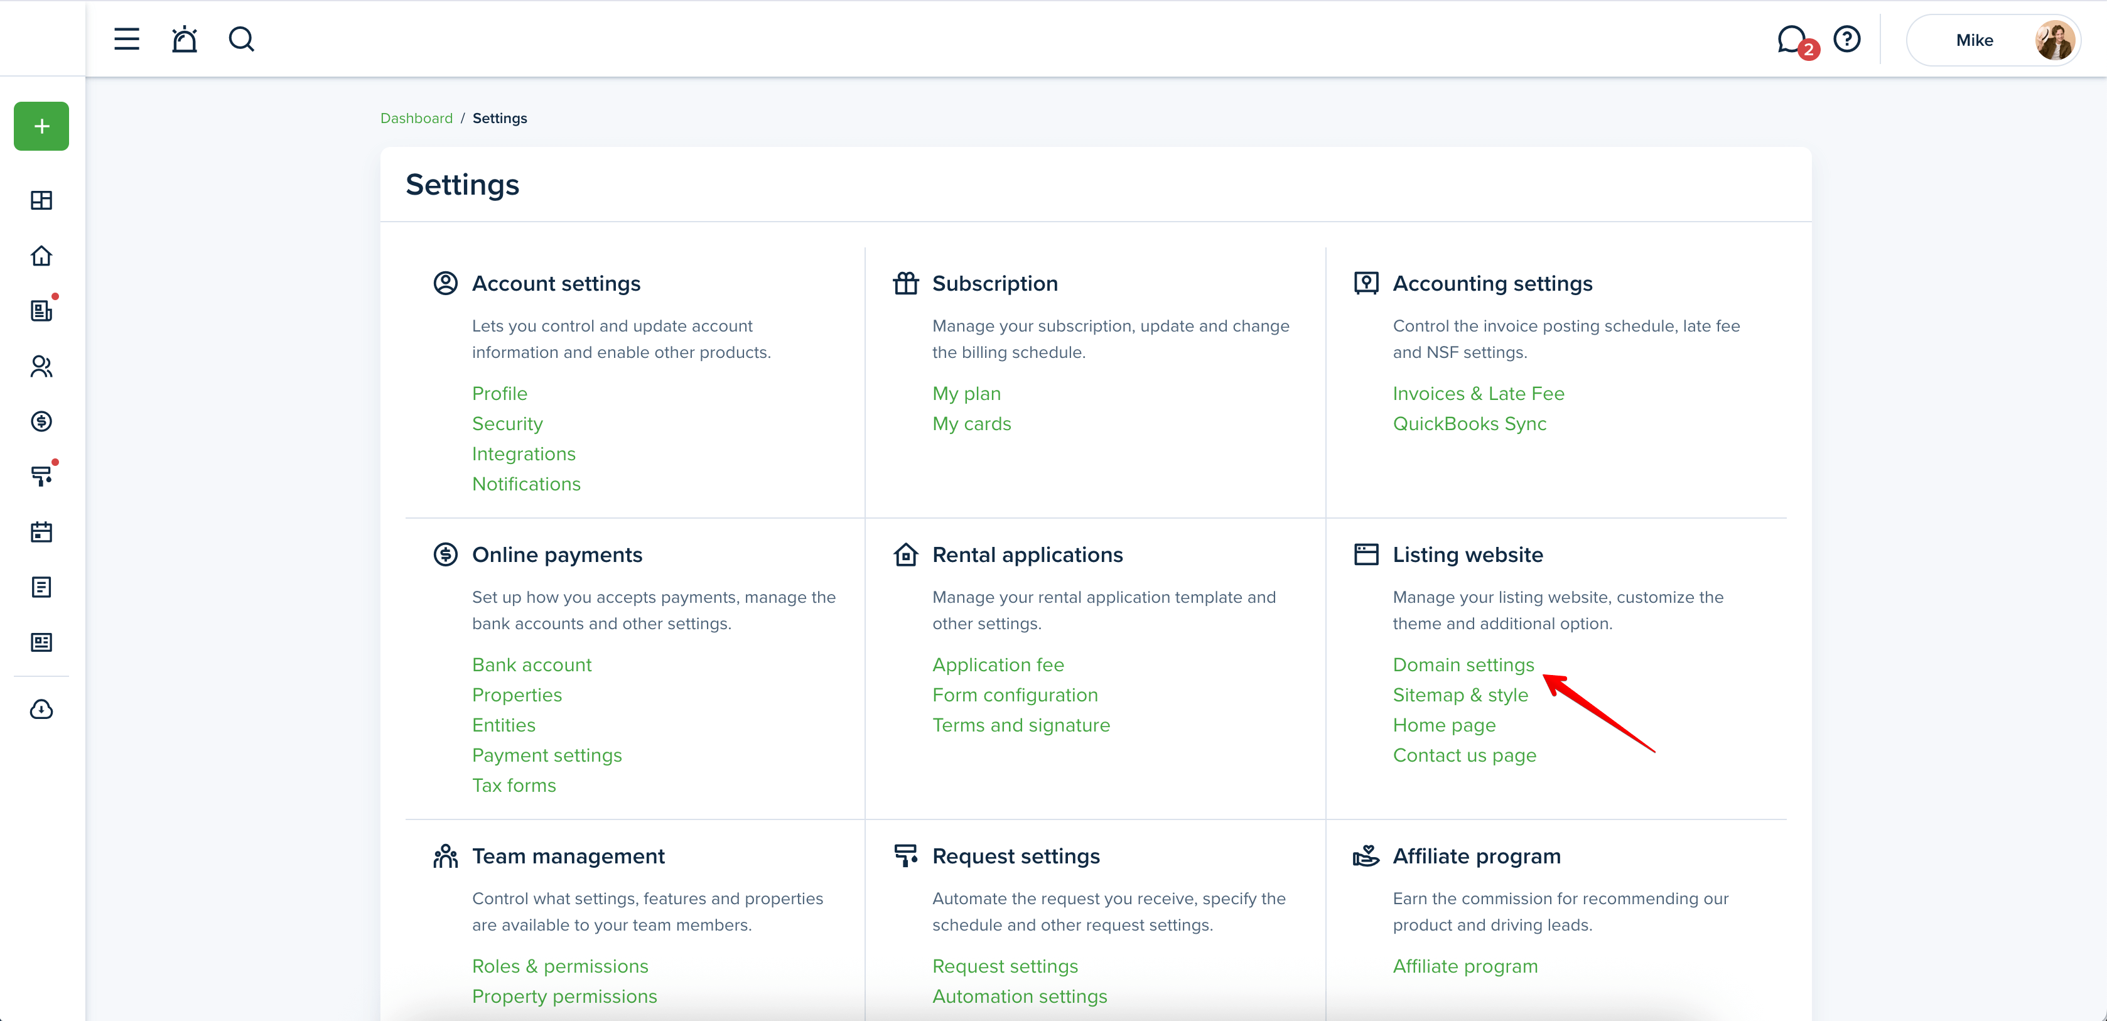
Task: Open calendar icon in sidebar
Action: (41, 532)
